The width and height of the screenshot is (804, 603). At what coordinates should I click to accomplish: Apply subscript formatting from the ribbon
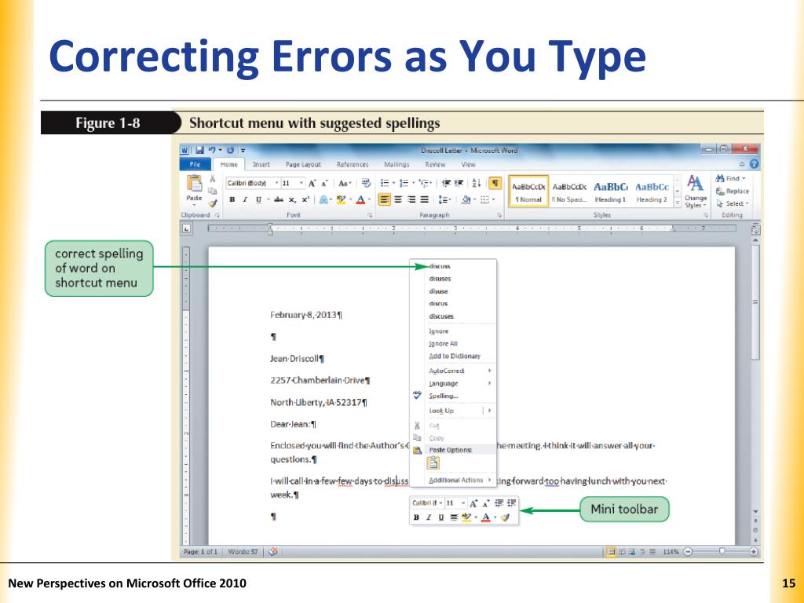292,200
